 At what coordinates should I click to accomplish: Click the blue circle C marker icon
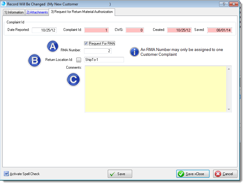click(73, 80)
